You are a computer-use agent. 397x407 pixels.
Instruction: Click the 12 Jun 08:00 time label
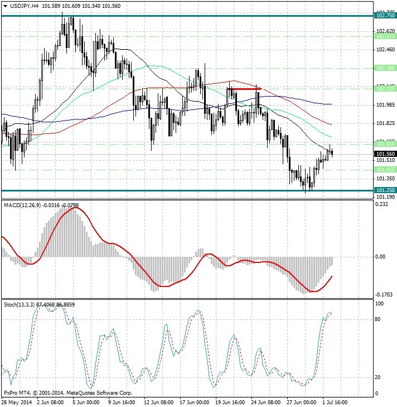click(x=159, y=403)
